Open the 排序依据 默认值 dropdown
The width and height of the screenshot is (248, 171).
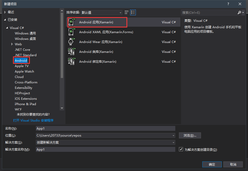tap(101, 12)
